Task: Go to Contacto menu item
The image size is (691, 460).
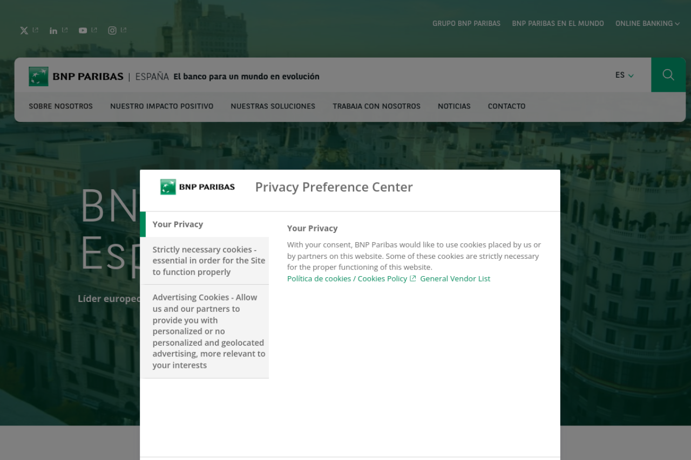Action: (x=507, y=106)
